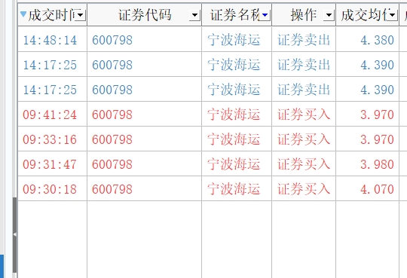
Task: Select price 3.970 in the 09:33:16 row
Action: tap(367, 139)
